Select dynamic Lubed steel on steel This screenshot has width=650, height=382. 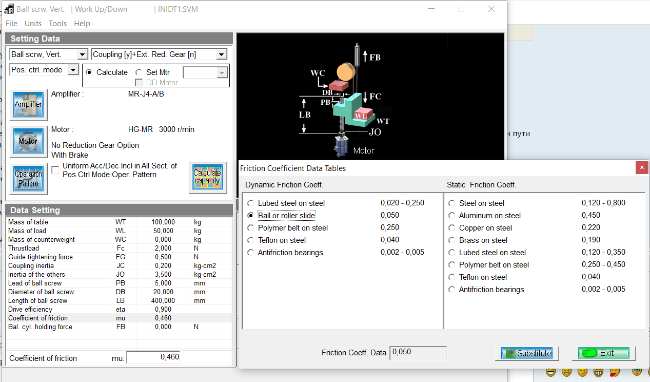pyautogui.click(x=250, y=203)
